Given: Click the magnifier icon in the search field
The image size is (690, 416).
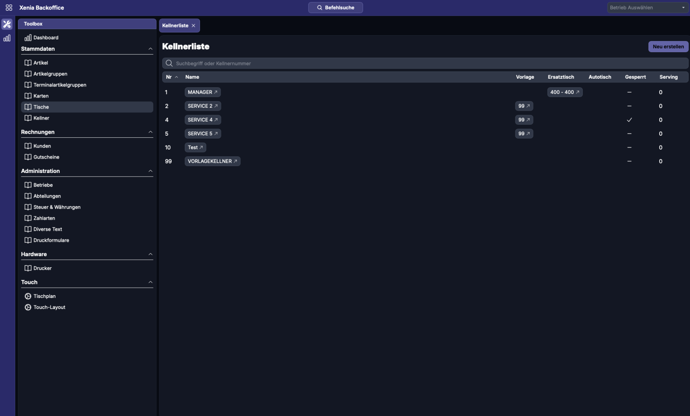Looking at the screenshot, I should (x=169, y=64).
